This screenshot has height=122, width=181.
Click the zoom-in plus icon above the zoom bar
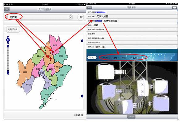(x=8, y=46)
